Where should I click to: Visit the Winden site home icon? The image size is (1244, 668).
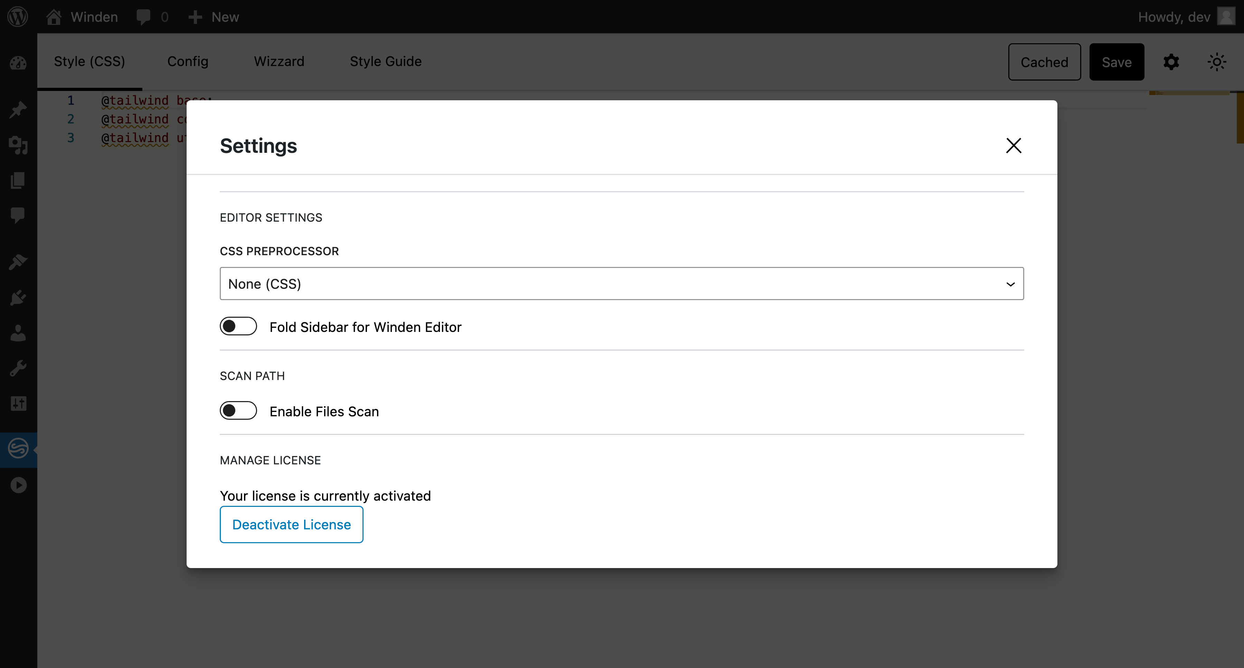(x=54, y=17)
